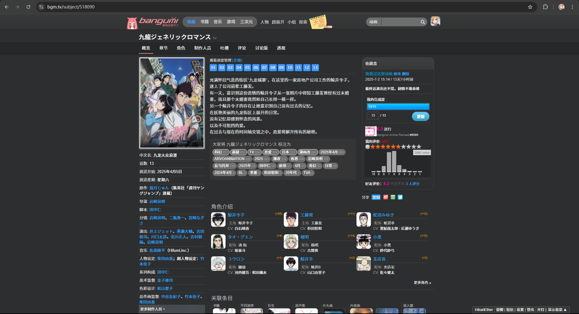The width and height of the screenshot is (579, 314).
Task: Open 工藤発 character avatar
Action: click(291, 219)
